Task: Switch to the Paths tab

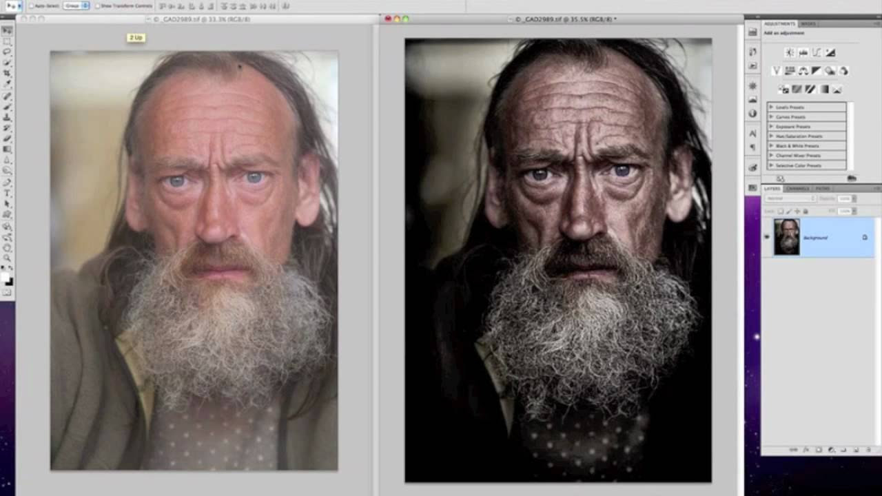Action: point(823,189)
